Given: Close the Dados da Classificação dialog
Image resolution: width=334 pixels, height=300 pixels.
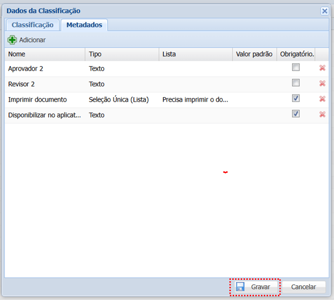Looking at the screenshot, I should [x=324, y=11].
